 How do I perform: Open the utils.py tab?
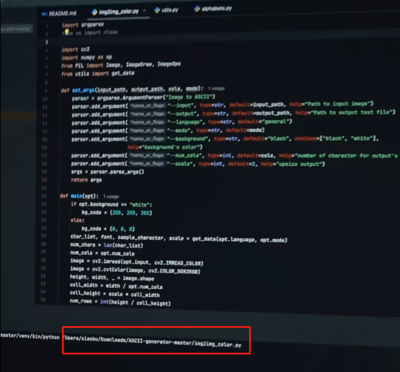pos(170,10)
